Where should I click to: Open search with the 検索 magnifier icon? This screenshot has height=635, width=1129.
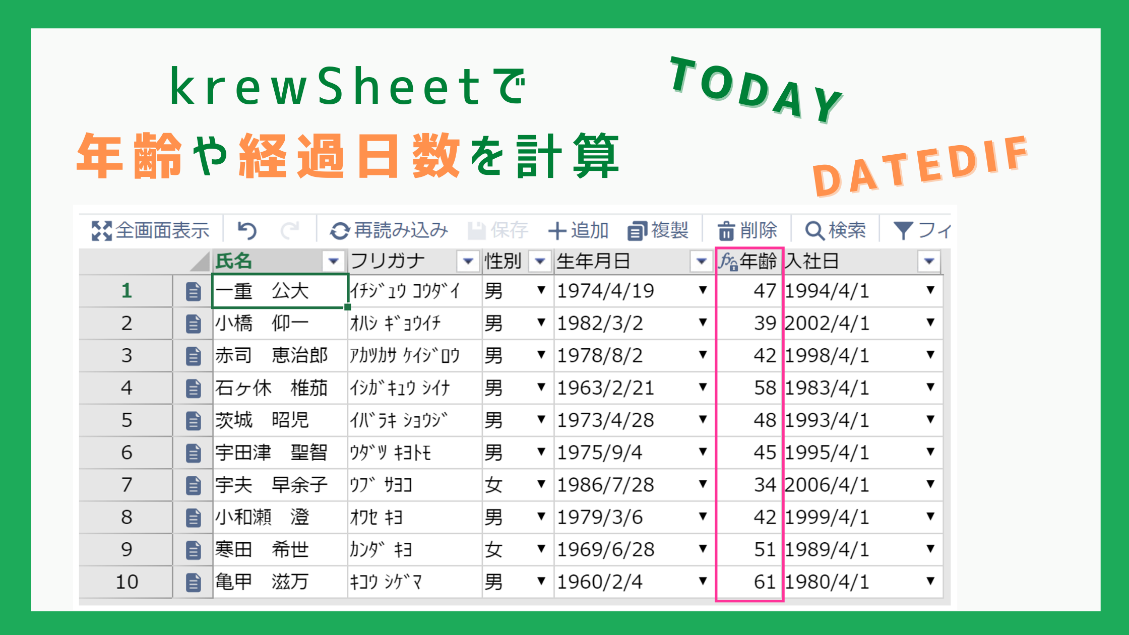(x=815, y=230)
